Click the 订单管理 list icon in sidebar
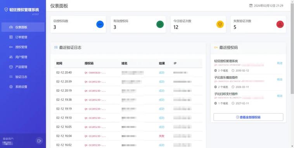Viewport: 294px width, 148px height. [11, 37]
